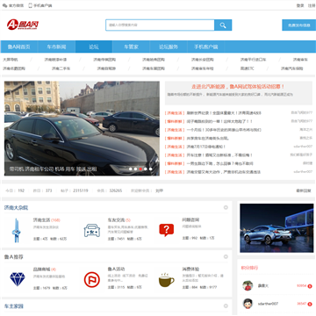Open the 高速ETC sub-navigation link
The image size is (316, 316).
pos(248,68)
